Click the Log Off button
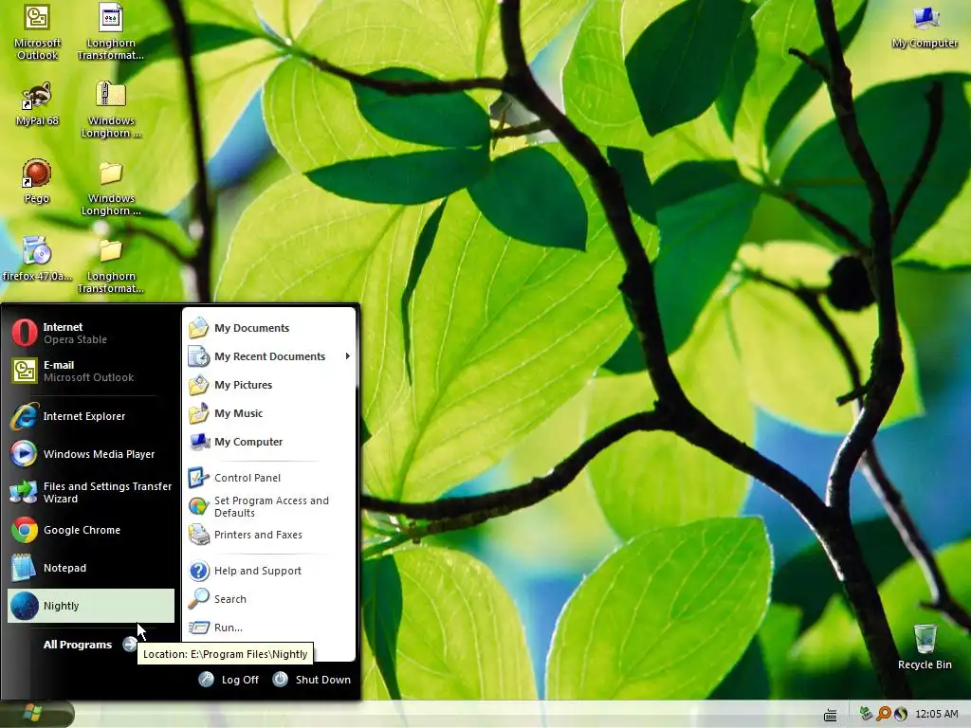The height and width of the screenshot is (728, 971). point(229,679)
